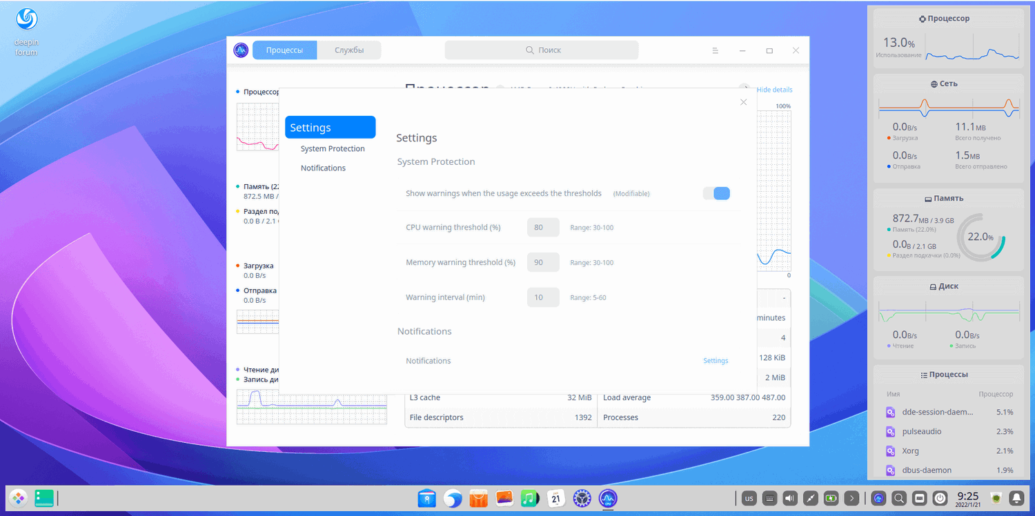This screenshot has height=516, width=1035.
Task: Open the Settings link in the Notifications row
Action: coord(716,361)
